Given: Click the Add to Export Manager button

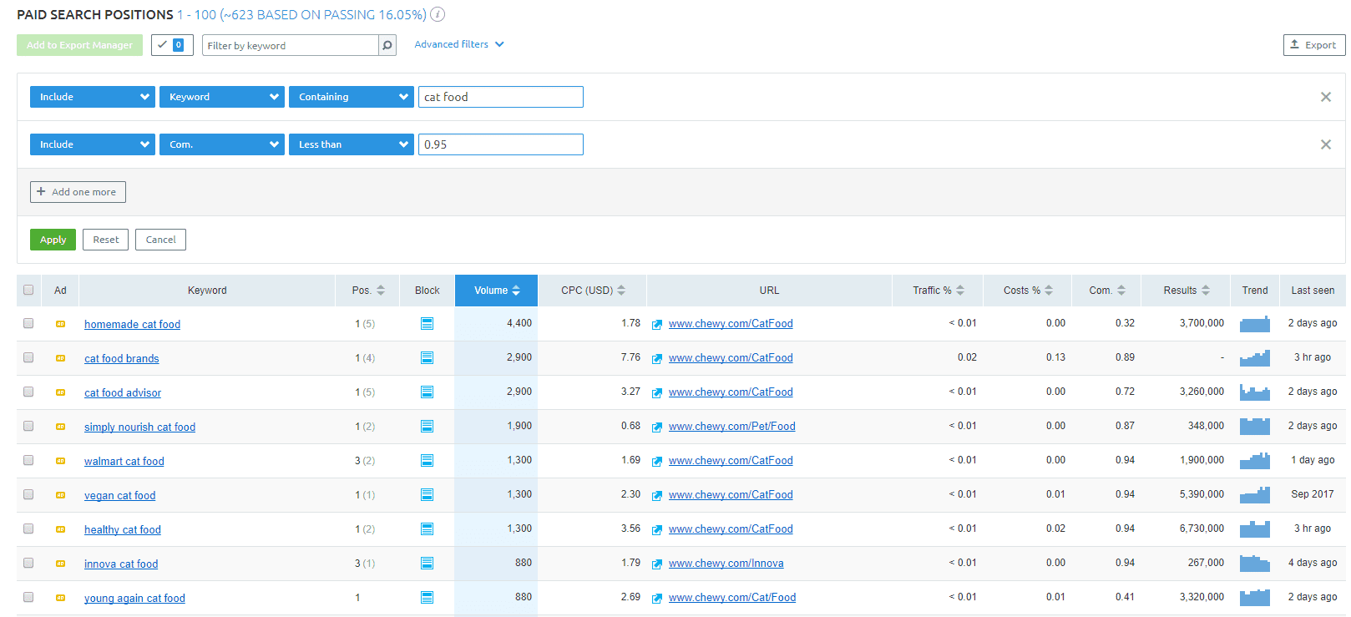Looking at the screenshot, I should [x=79, y=45].
